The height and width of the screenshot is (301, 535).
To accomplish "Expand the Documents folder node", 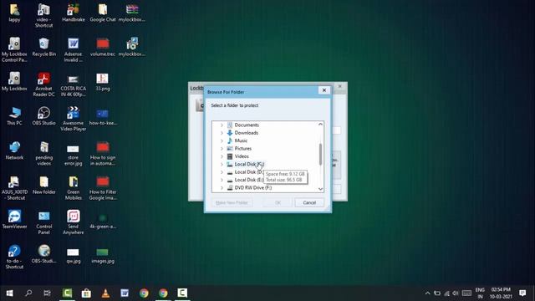I will coord(222,125).
